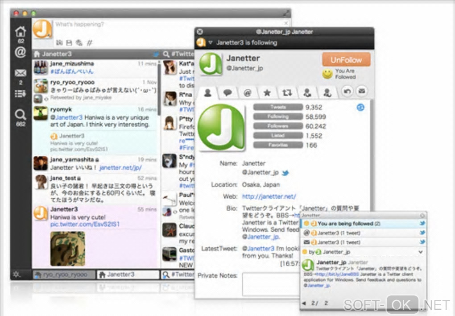
Task: Click the round reply arrow button in profile
Action: (x=347, y=91)
